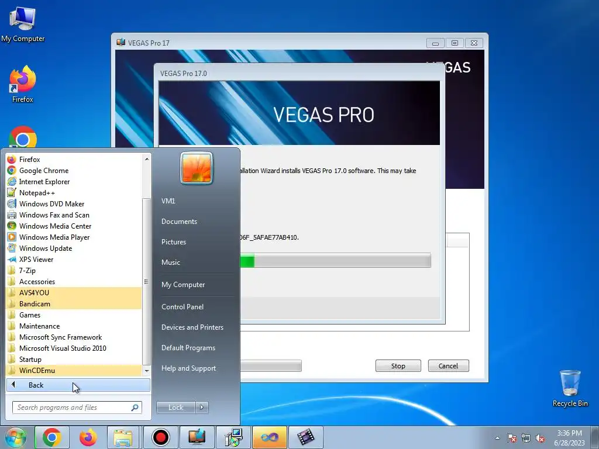Image resolution: width=599 pixels, height=449 pixels.
Task: Expand the Maintenance folder
Action: 74,326
